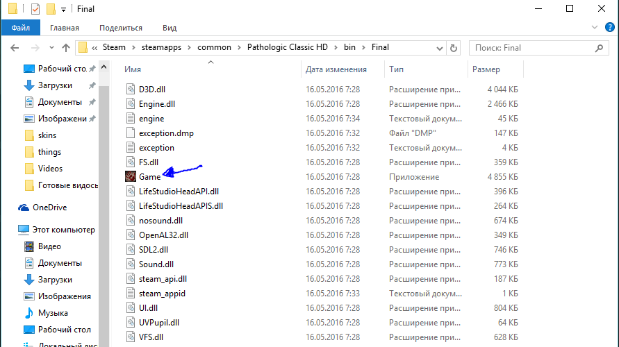619x347 pixels.
Task: Select the Sound.dll file icon
Action: click(x=131, y=264)
